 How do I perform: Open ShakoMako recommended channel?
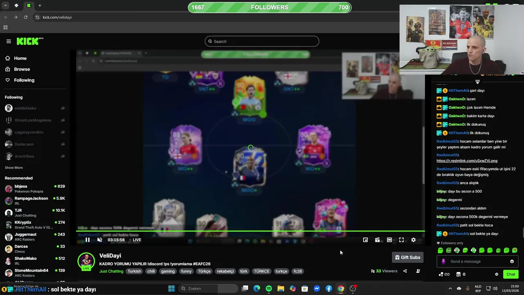pos(35,261)
